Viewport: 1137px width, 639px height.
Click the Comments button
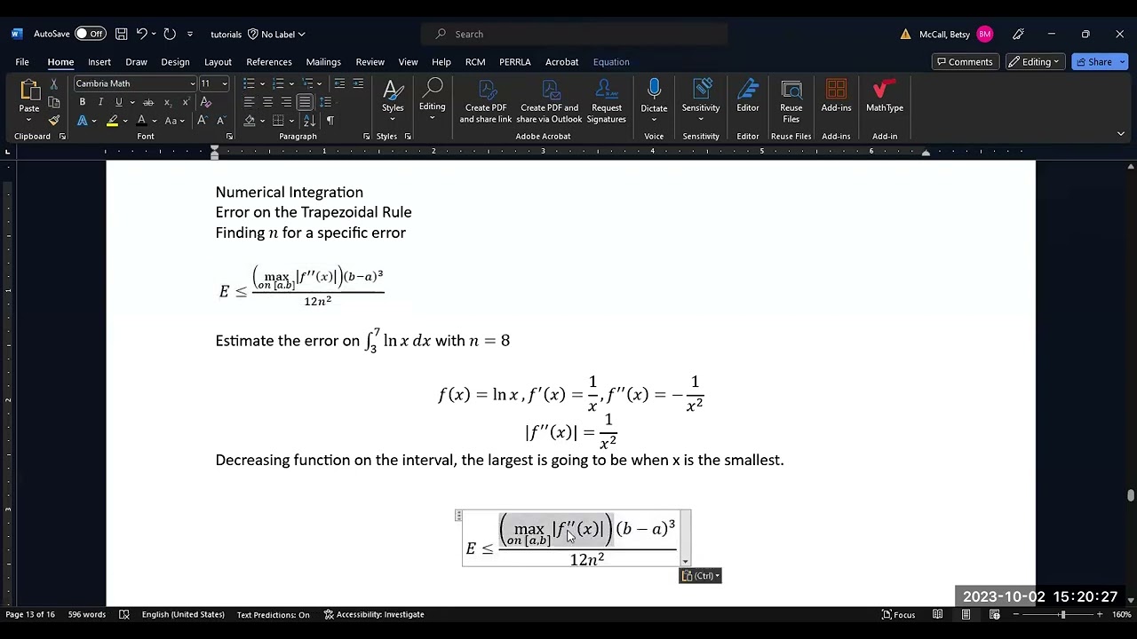(x=965, y=62)
